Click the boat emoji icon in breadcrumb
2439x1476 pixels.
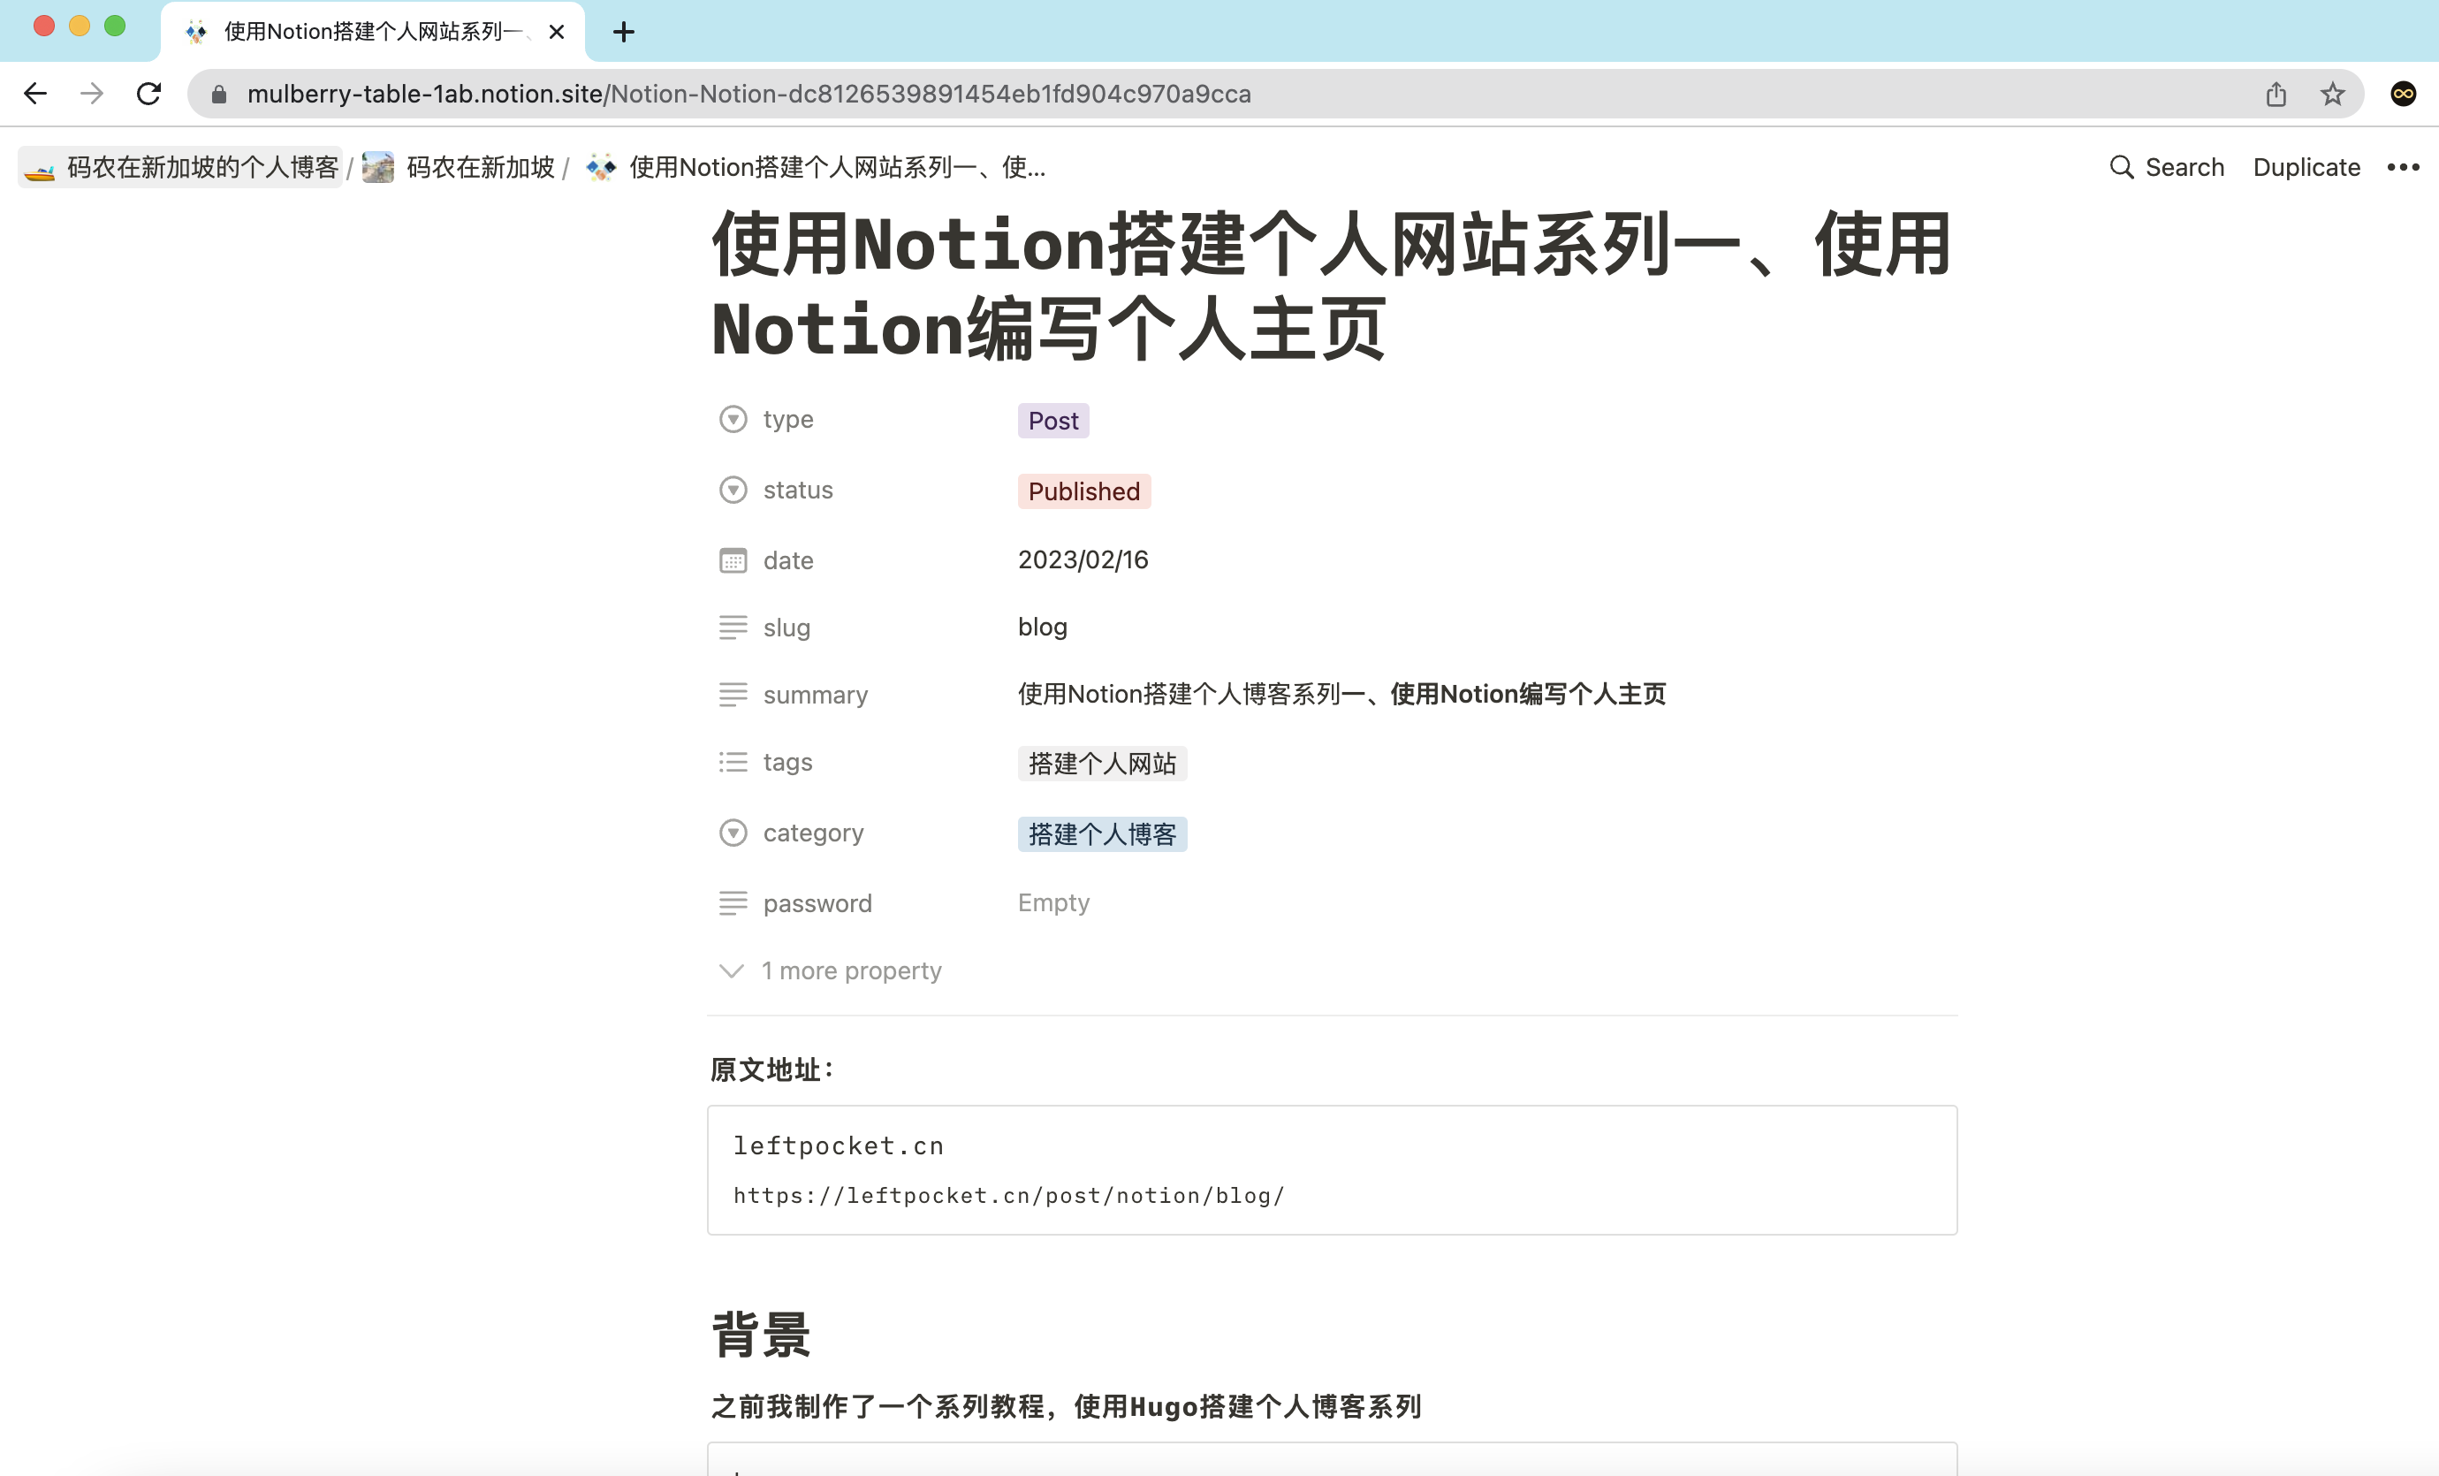(x=39, y=167)
